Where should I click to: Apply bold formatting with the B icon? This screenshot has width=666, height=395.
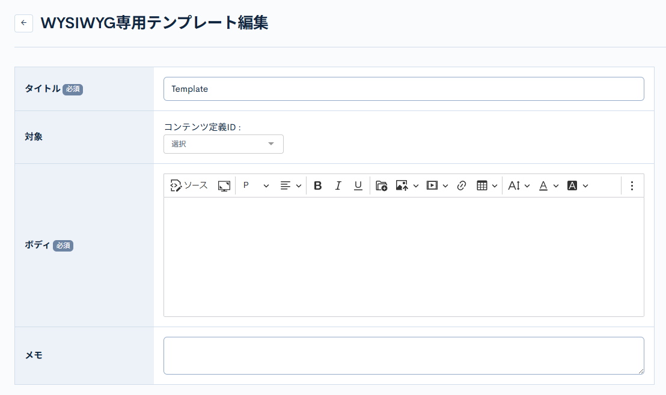pyautogui.click(x=318, y=185)
